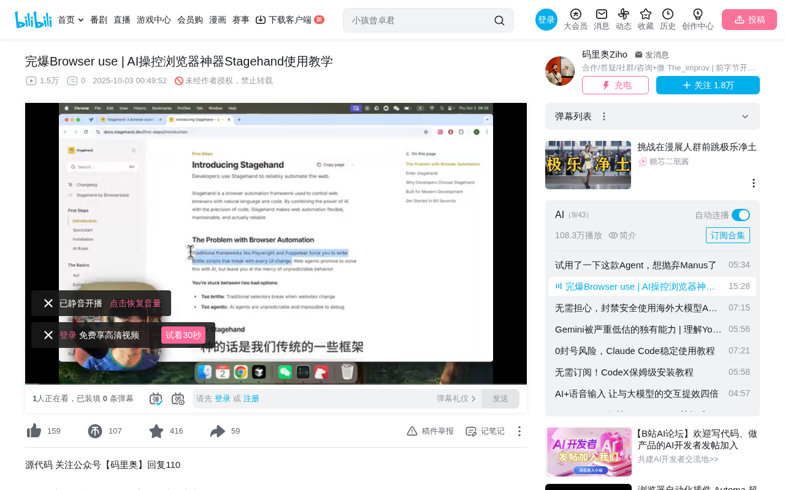This screenshot has width=785, height=490.
Task: Click the video player frame
Action: pos(276,243)
